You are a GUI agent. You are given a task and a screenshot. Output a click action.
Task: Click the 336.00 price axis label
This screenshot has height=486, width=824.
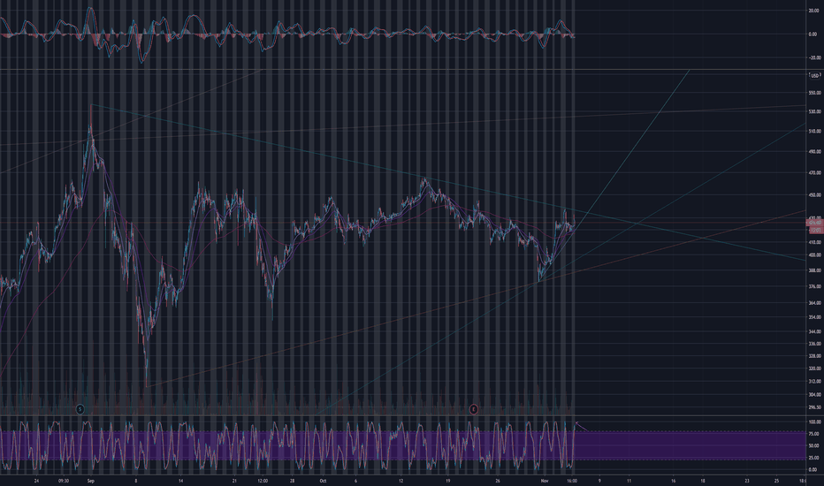pos(814,344)
